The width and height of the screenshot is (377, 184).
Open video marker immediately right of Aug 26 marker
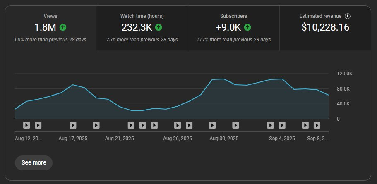point(189,125)
